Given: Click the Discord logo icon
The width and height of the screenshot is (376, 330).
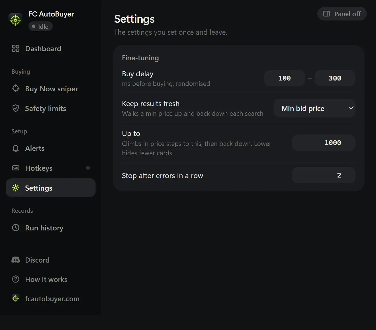Looking at the screenshot, I should (16, 260).
